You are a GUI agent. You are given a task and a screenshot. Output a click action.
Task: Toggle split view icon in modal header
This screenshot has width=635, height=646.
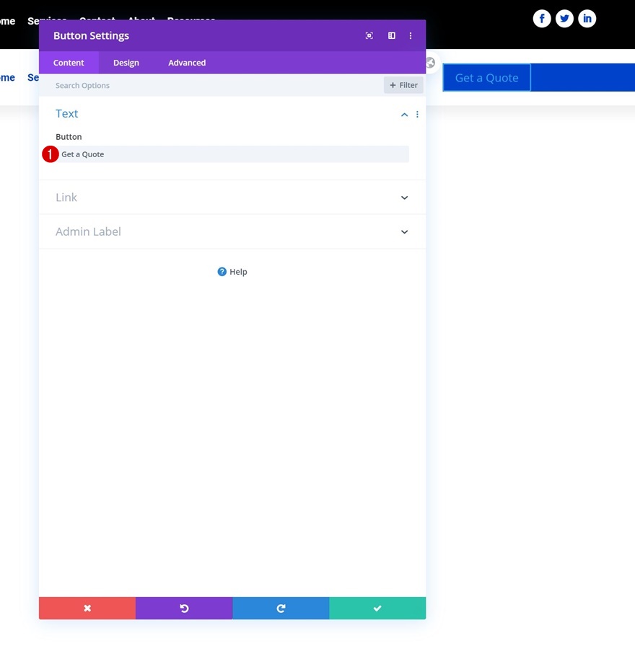391,35
